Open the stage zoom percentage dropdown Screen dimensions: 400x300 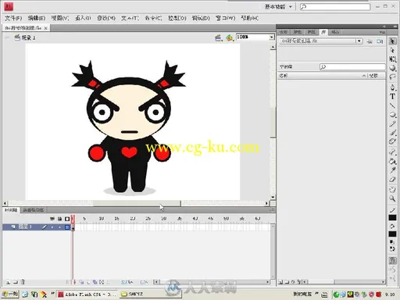(x=271, y=37)
